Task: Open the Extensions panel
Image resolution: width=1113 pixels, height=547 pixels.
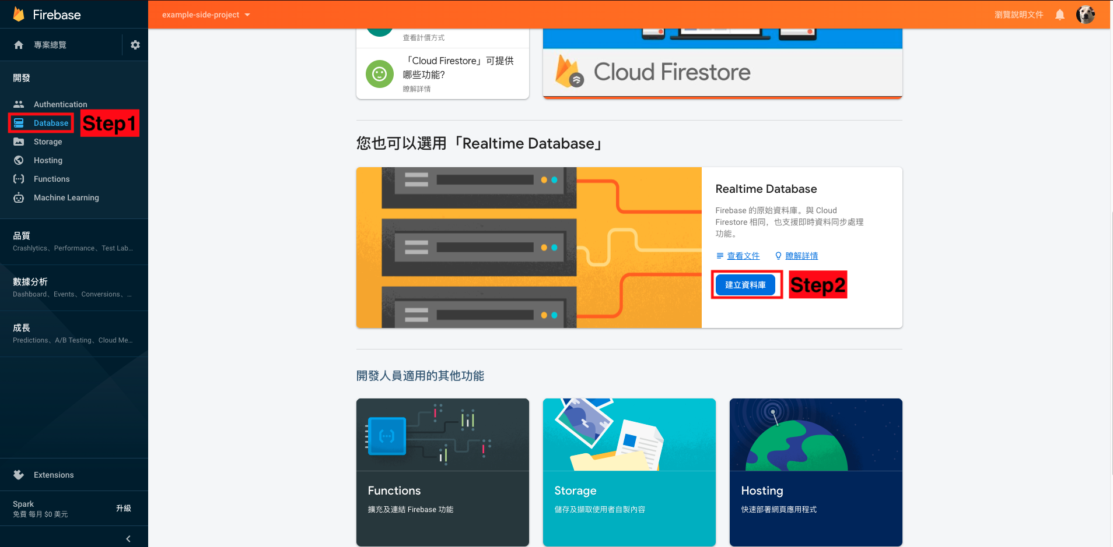Action: [x=54, y=475]
